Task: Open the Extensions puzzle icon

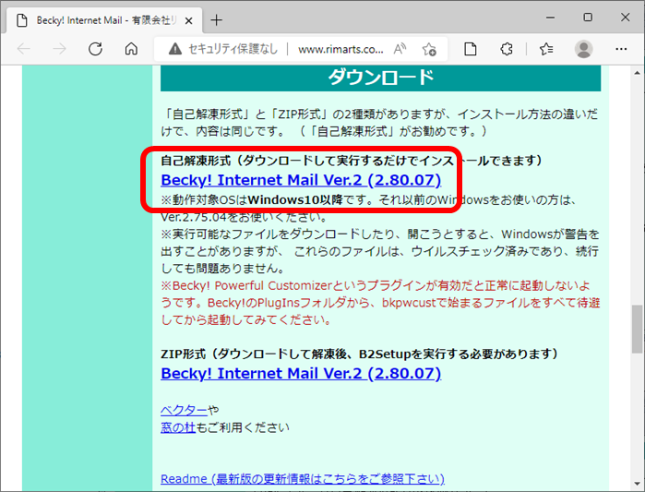Action: pyautogui.click(x=507, y=49)
